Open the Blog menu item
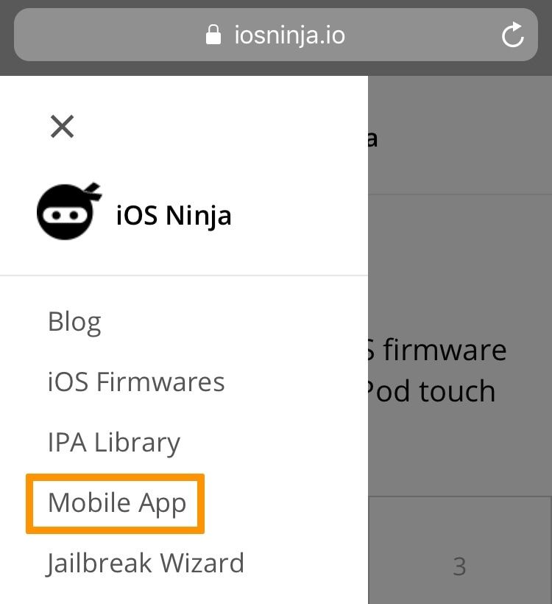 coord(74,322)
